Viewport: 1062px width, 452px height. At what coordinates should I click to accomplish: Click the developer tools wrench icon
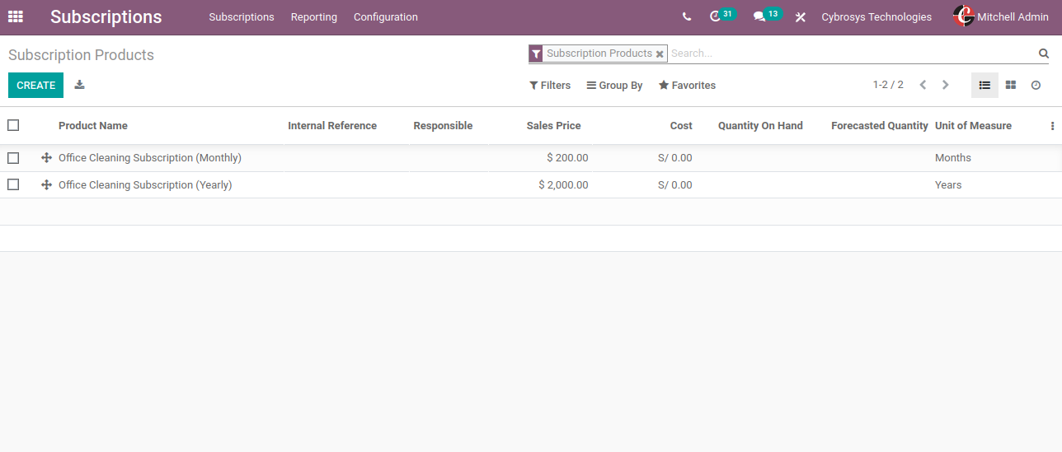(800, 16)
